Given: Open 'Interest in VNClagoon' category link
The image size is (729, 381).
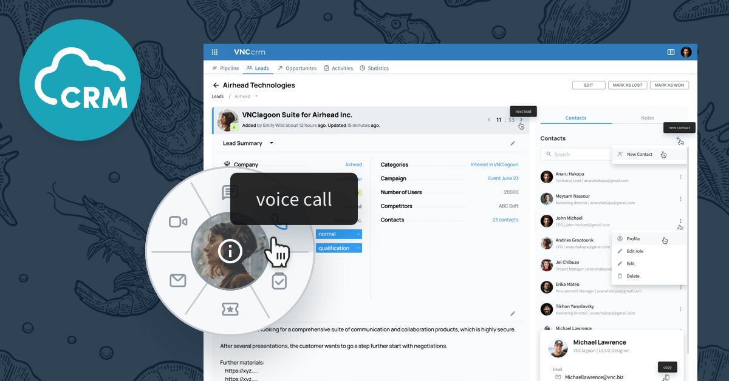Looking at the screenshot, I should (x=495, y=164).
